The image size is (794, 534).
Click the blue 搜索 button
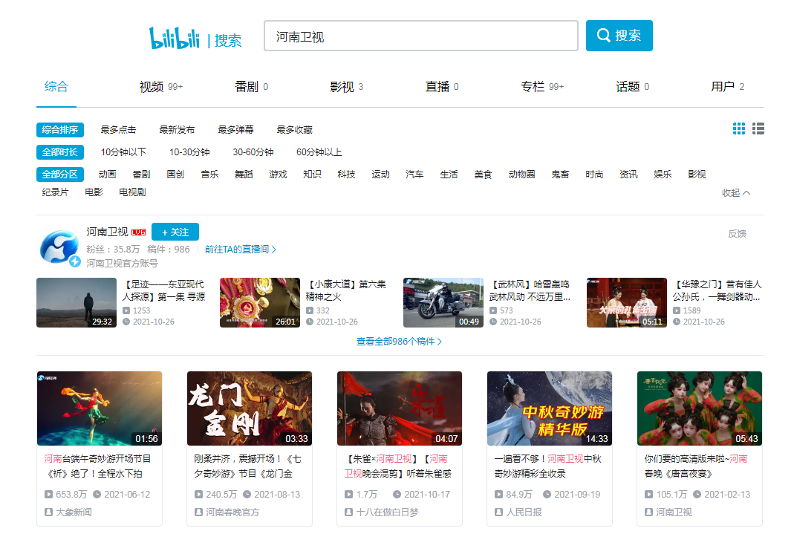(x=619, y=36)
